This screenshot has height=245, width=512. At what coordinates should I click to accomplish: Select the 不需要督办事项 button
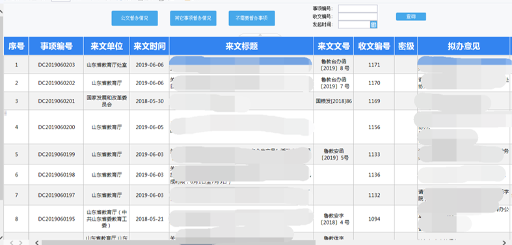[x=252, y=18]
